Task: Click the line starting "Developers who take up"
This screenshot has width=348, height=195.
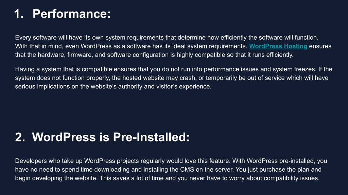Action: (x=171, y=161)
